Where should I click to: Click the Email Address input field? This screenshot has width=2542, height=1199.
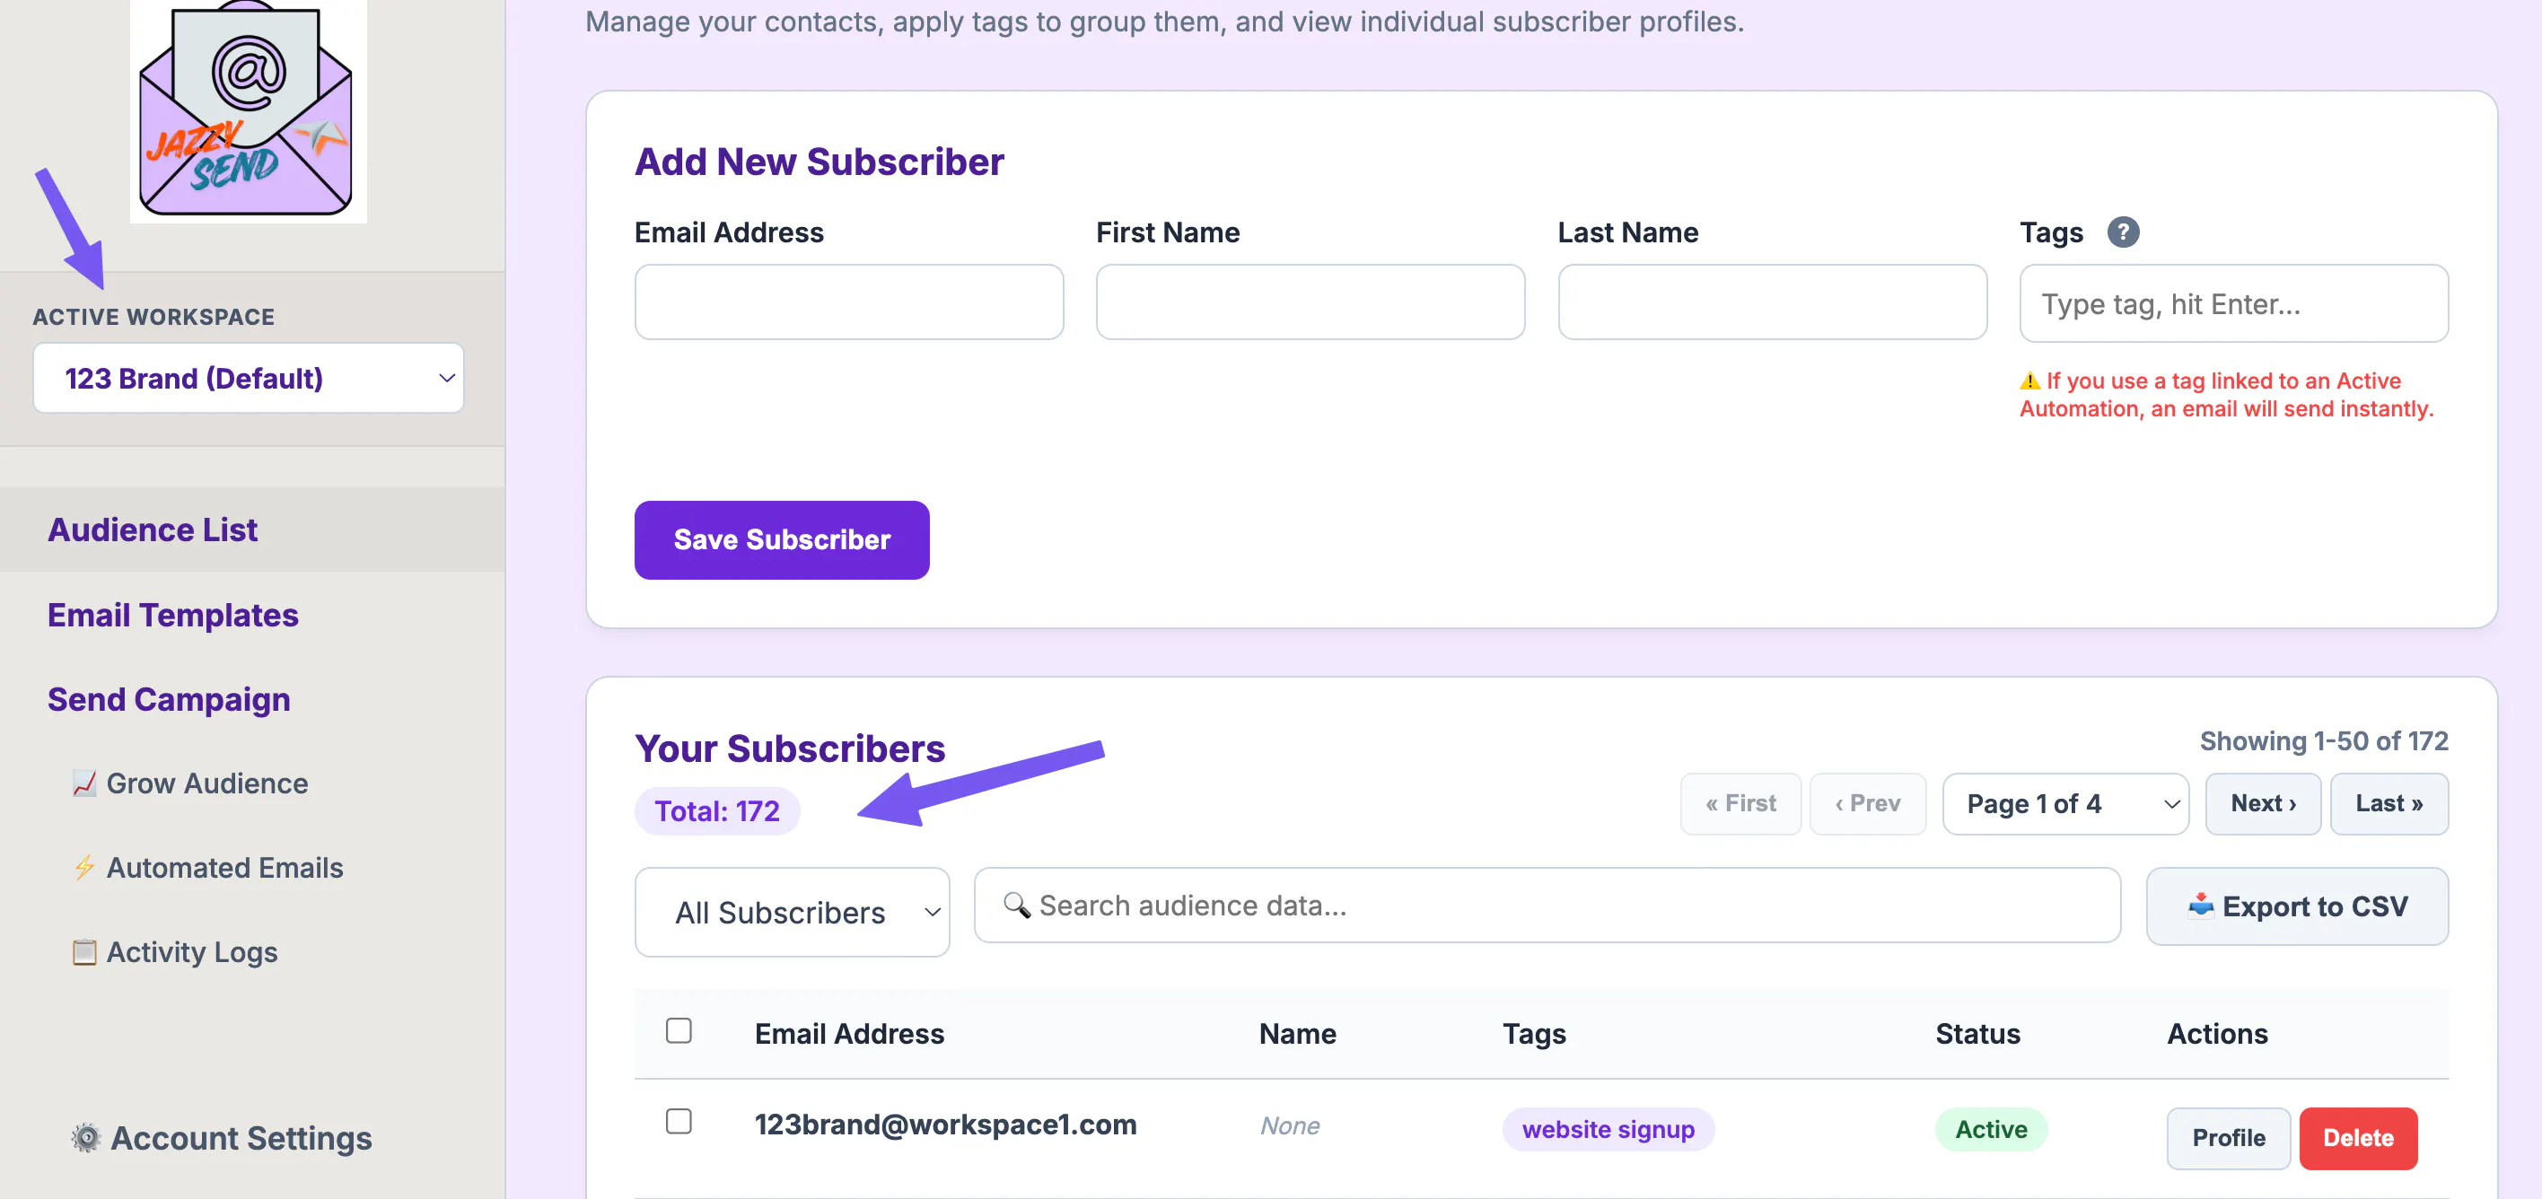tap(848, 302)
